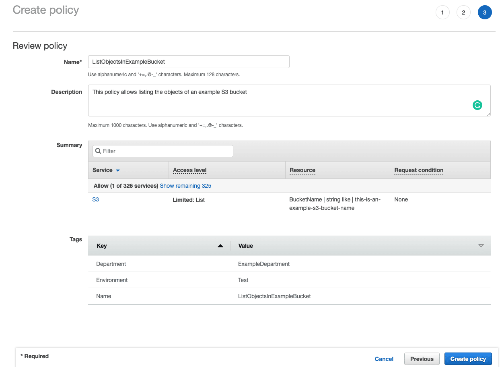Click into the policy Name field
500x367 pixels.
tap(189, 61)
